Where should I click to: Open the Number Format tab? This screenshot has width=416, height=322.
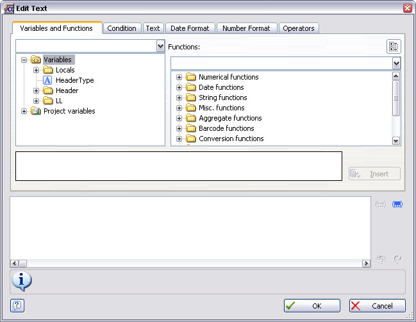tap(246, 28)
